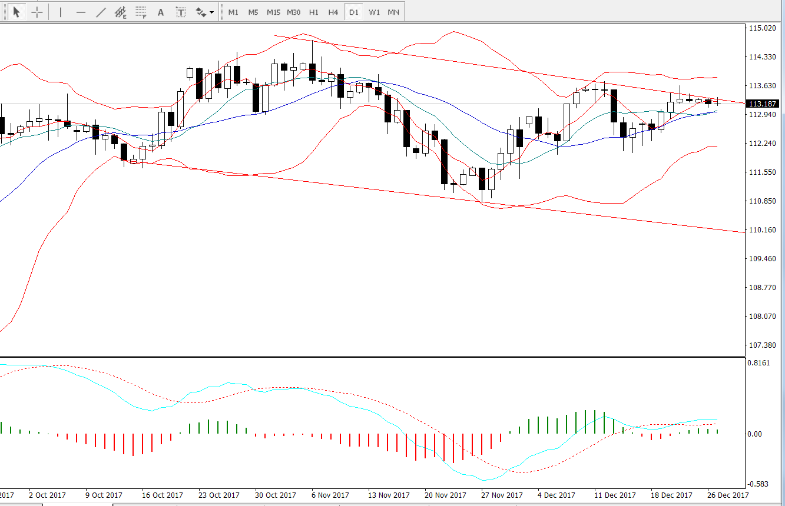This screenshot has width=785, height=506.
Task: Select the cursor arrow tool
Action: click(16, 12)
